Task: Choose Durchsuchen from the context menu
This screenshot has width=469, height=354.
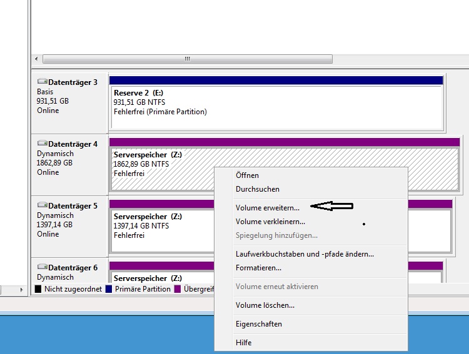Action: 257,189
